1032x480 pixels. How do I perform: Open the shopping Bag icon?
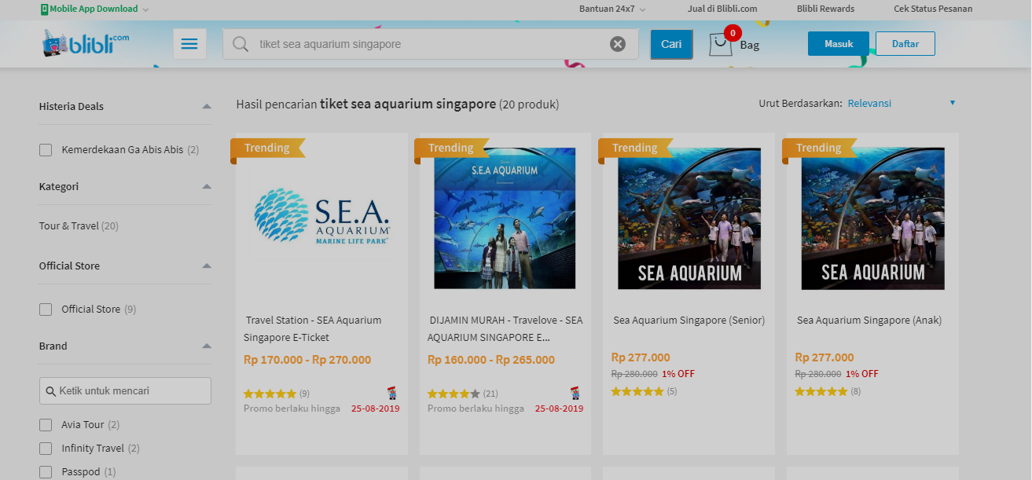click(x=721, y=44)
